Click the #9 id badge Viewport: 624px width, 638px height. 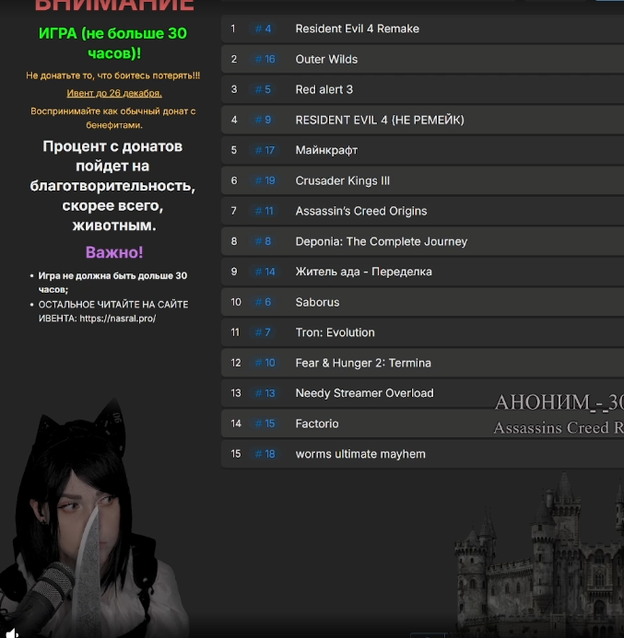pos(263,120)
